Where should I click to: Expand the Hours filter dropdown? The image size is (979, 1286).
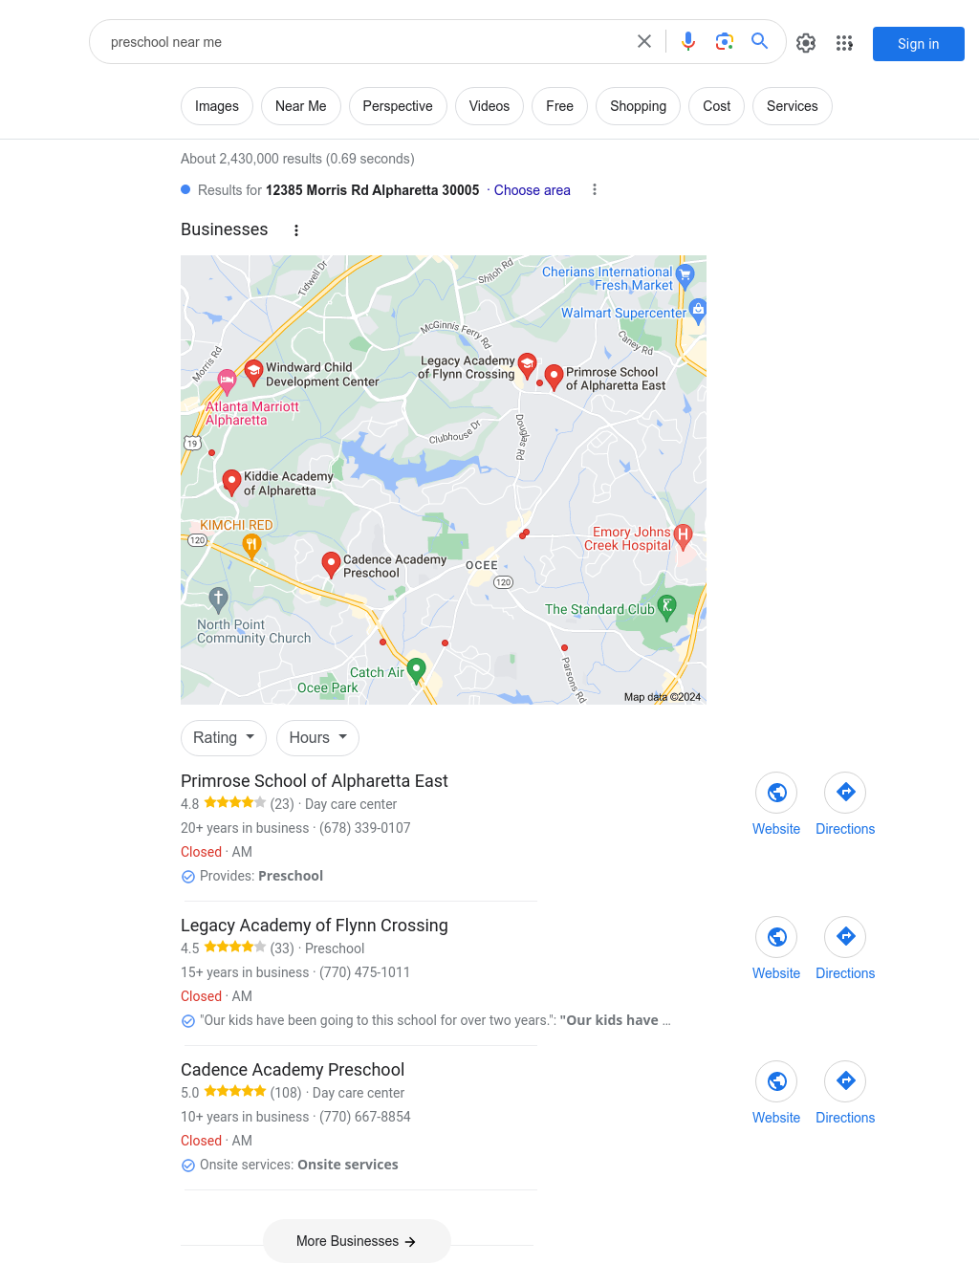click(x=318, y=738)
